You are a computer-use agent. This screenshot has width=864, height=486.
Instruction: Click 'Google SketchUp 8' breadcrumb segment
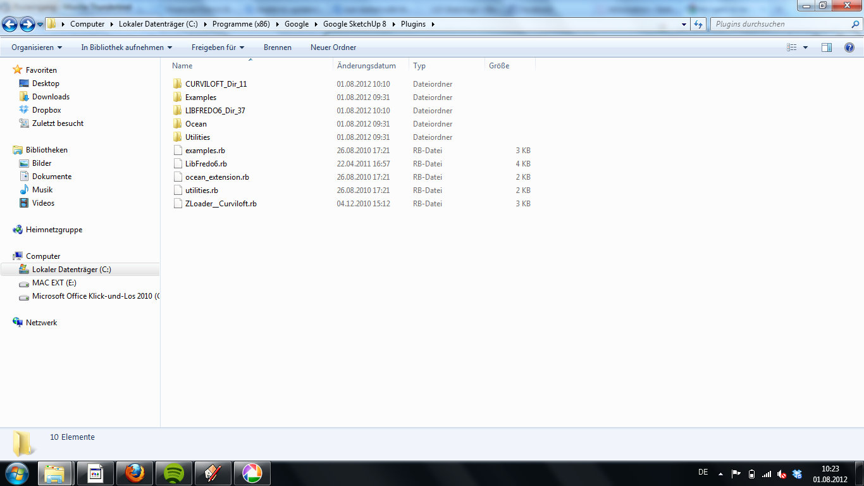click(x=354, y=24)
